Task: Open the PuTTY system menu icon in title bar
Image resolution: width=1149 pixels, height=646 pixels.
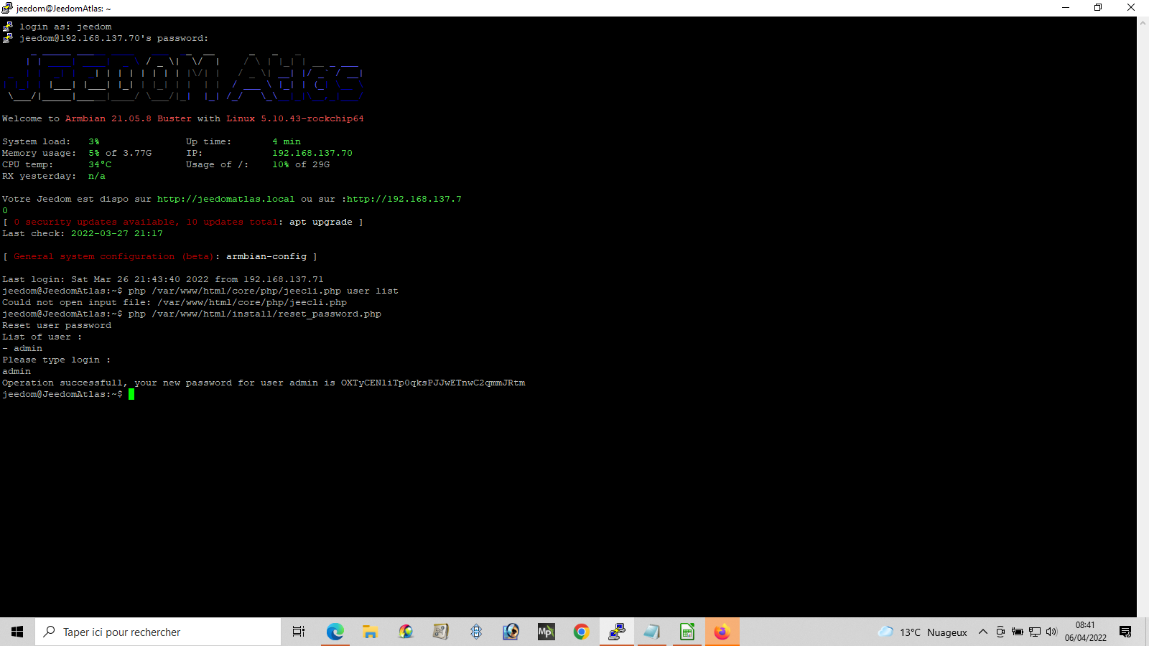Action: (7, 8)
